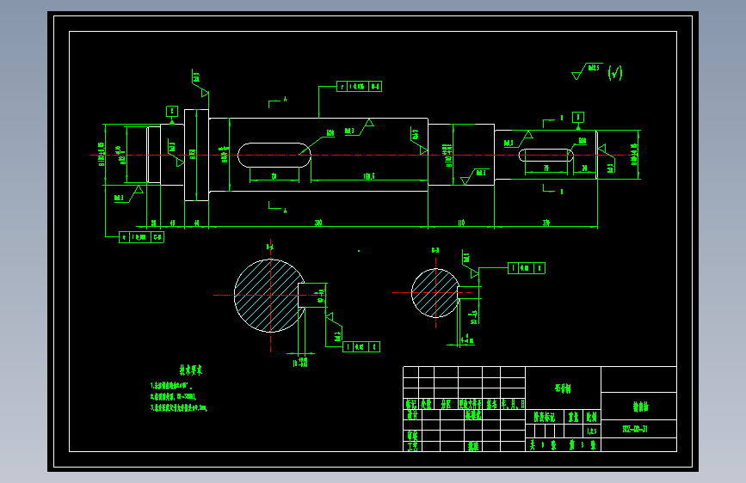
Task: Select radius leader label on the long keyway
Action: pos(330,133)
